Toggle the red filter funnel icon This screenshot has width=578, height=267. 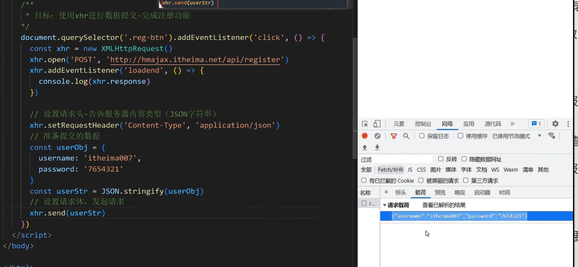point(394,136)
